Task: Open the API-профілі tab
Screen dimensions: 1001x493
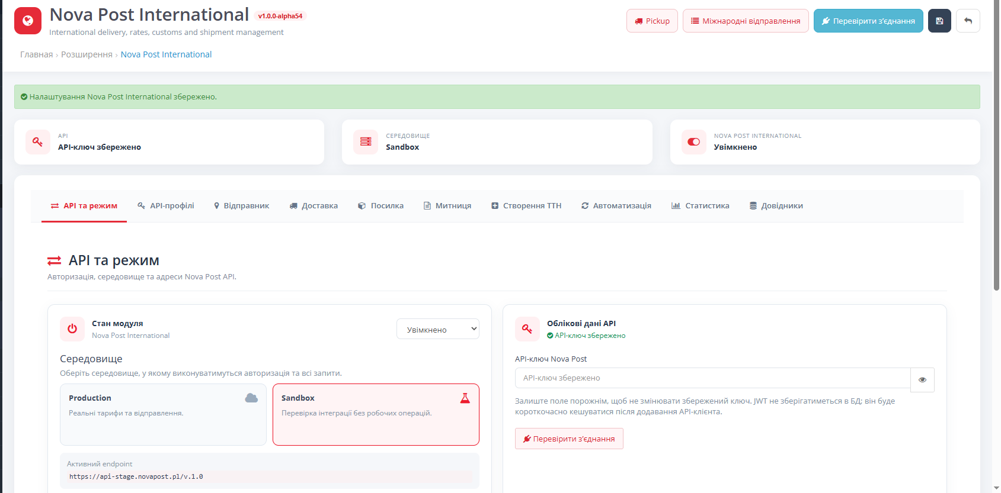Action: pyautogui.click(x=166, y=206)
